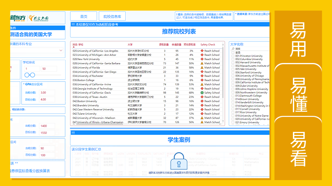The width and height of the screenshot is (332, 186).
Task: Click the orange triangle icon for University of Florida
Action: (x=202, y=68)
